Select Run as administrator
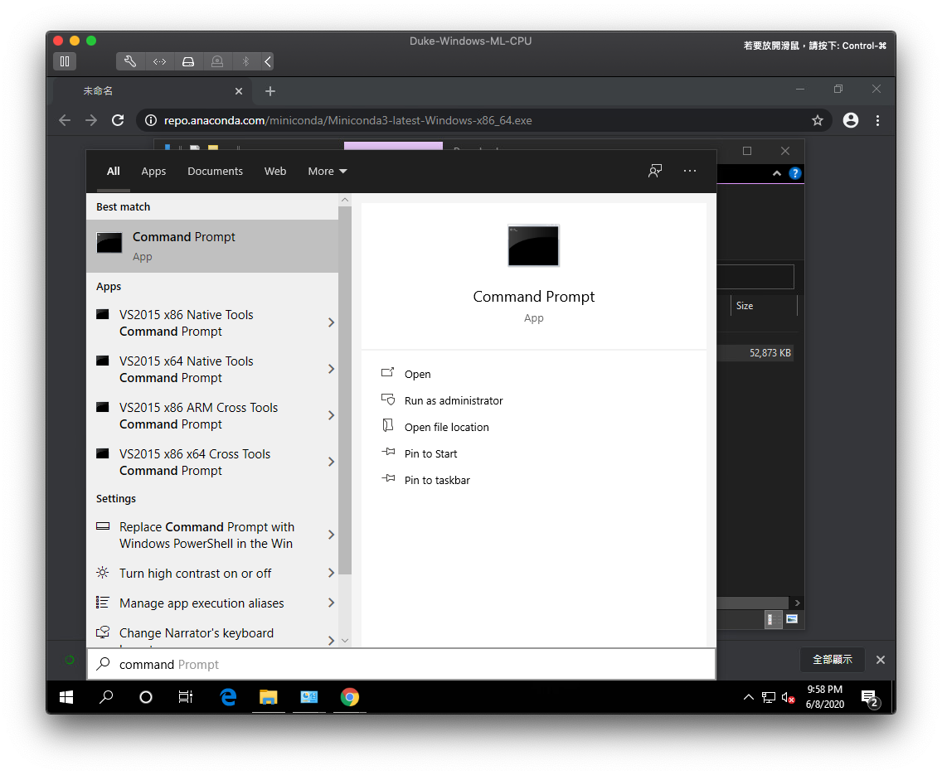942x775 pixels. [453, 400]
